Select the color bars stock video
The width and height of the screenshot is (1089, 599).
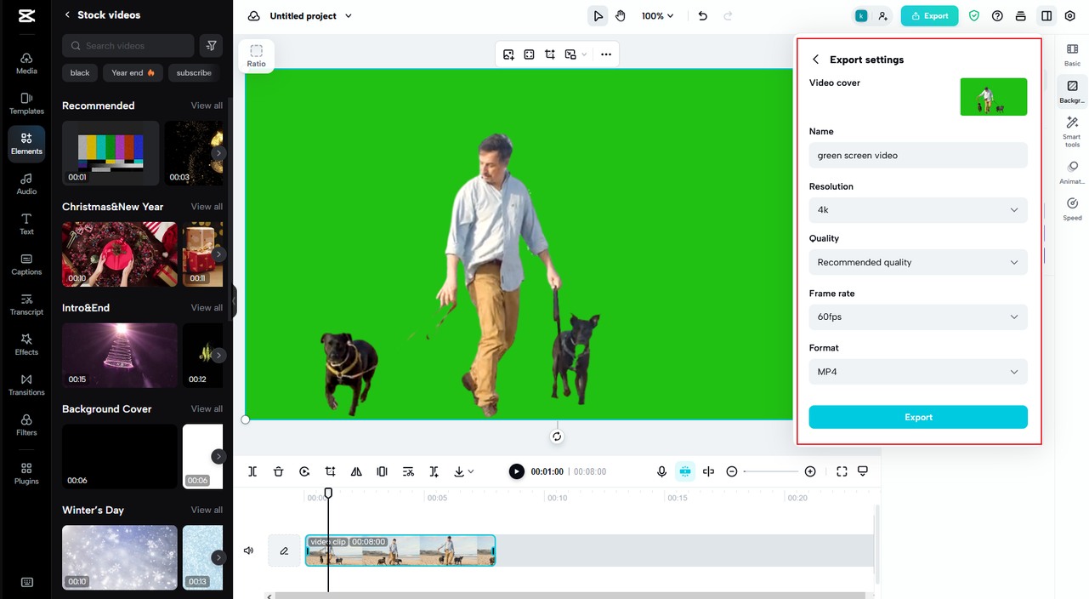click(x=111, y=153)
